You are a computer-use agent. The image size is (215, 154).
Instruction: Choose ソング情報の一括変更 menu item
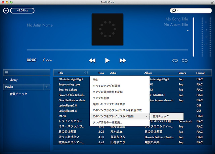[120, 122]
